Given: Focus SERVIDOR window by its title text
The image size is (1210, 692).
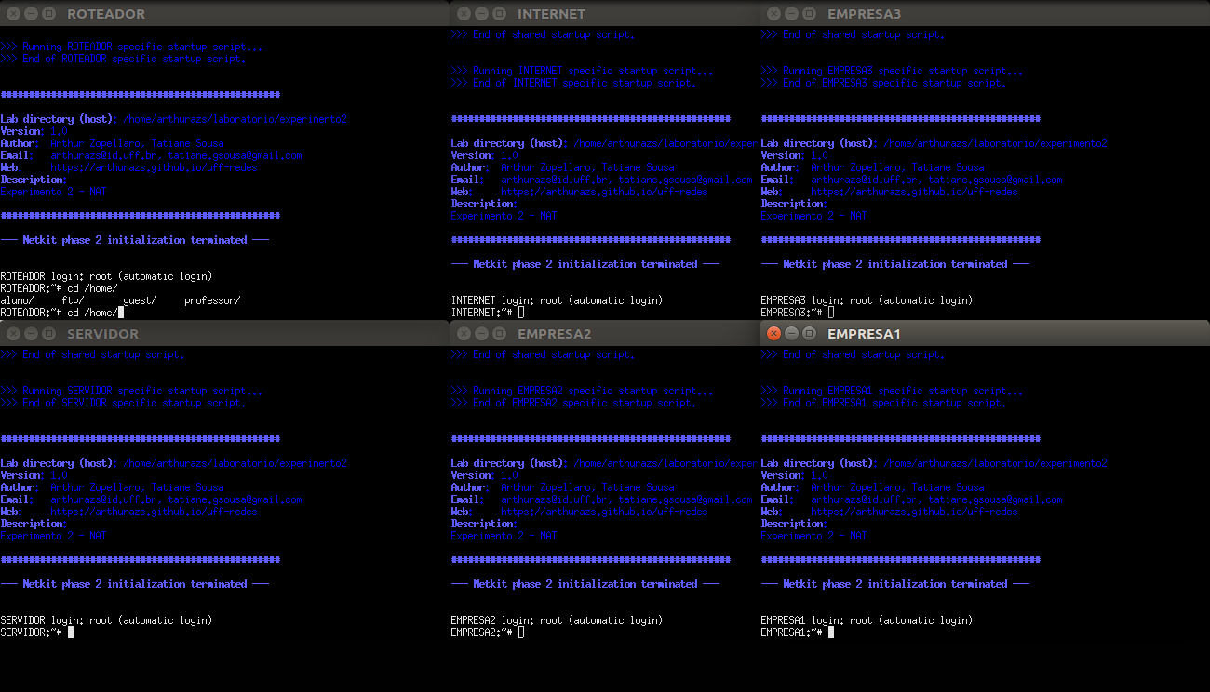Looking at the screenshot, I should tap(102, 334).
